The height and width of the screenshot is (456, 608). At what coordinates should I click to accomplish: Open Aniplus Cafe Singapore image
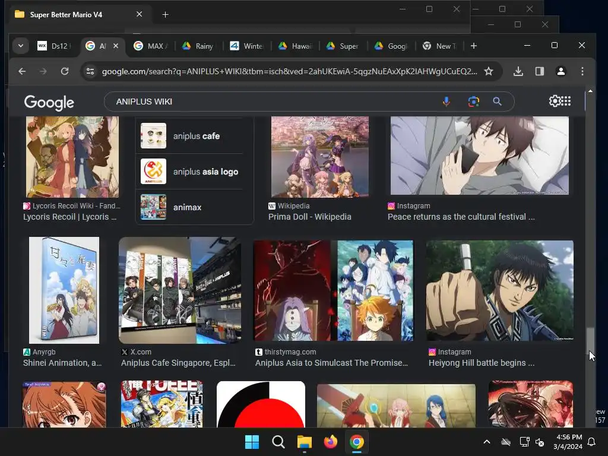pos(180,290)
